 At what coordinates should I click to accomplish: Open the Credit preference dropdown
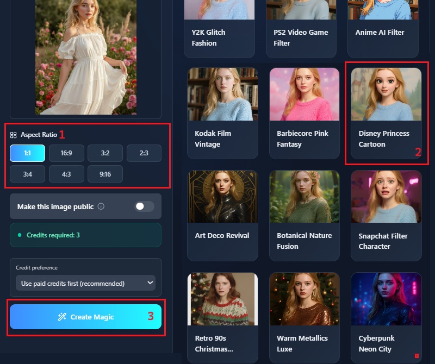tap(85, 283)
